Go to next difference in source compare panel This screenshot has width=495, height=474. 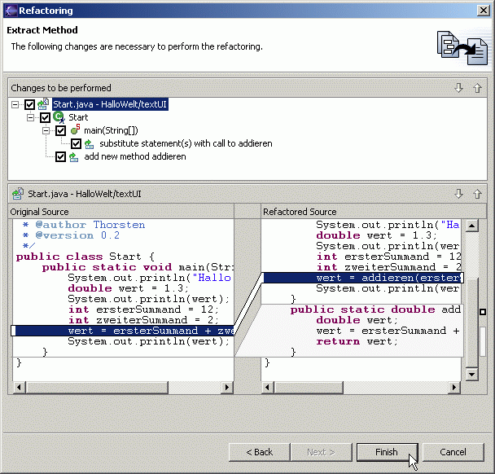(x=459, y=194)
